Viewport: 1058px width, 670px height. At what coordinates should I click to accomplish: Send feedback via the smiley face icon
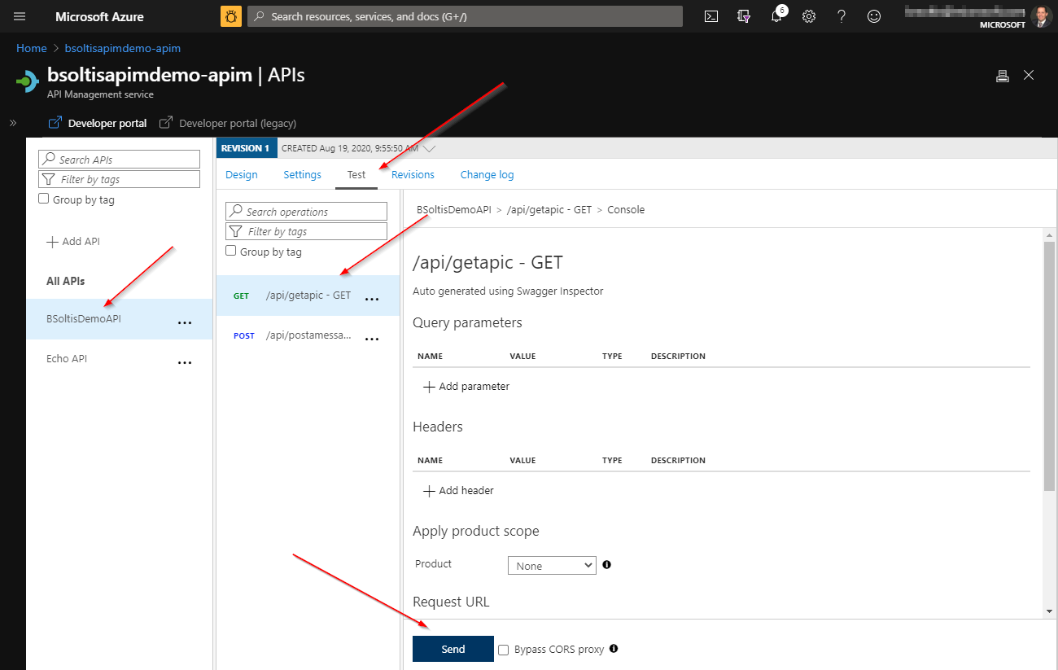point(873,16)
